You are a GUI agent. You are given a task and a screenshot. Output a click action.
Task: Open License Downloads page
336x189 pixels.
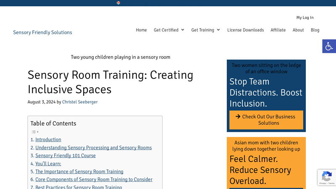click(x=246, y=30)
